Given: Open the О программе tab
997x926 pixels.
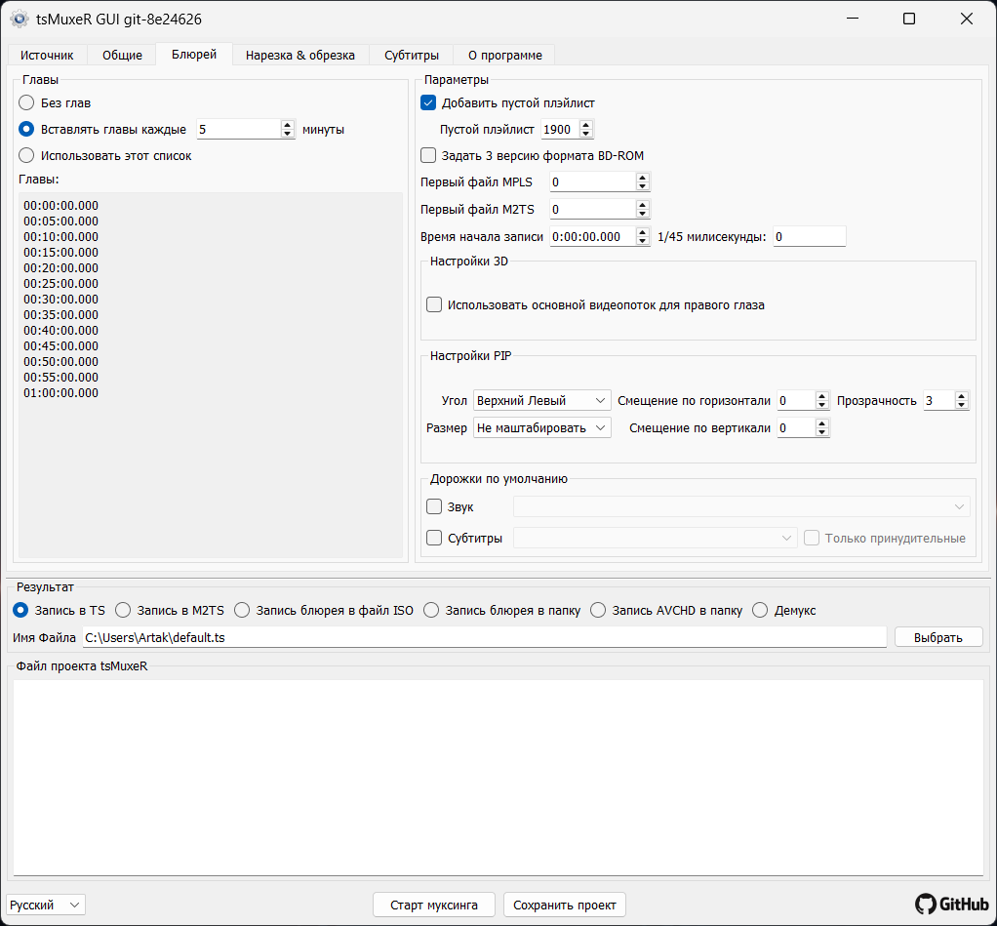Looking at the screenshot, I should pyautogui.click(x=505, y=56).
